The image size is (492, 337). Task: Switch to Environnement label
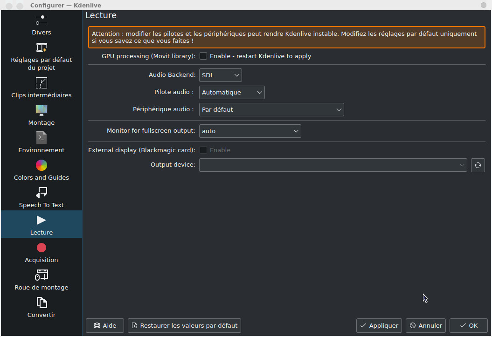coord(42,150)
